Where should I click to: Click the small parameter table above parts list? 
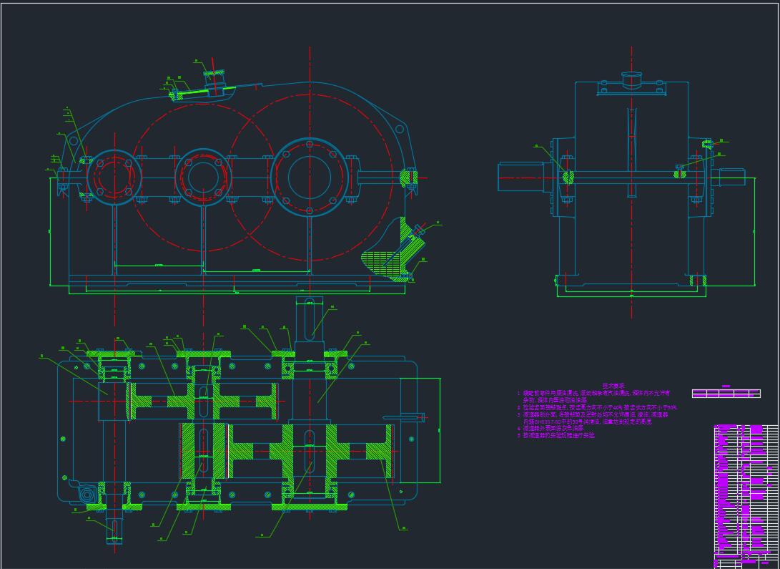725,393
